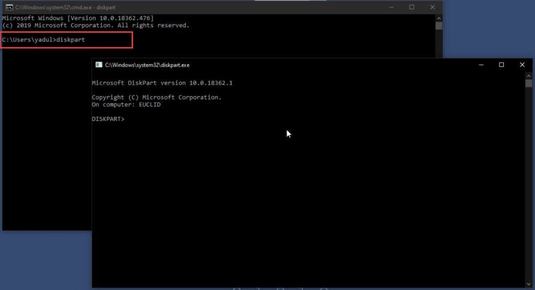Viewport: 535px width, 290px height.
Task: Click the diskpart.exe title bar text
Action: (147, 65)
